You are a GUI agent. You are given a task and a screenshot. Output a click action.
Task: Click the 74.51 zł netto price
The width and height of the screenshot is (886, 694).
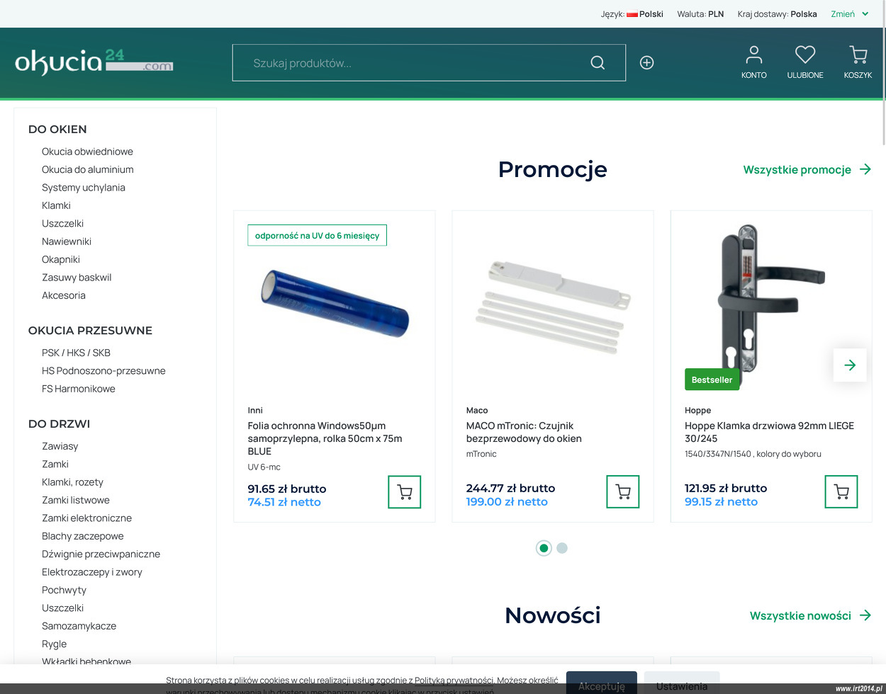click(x=284, y=502)
